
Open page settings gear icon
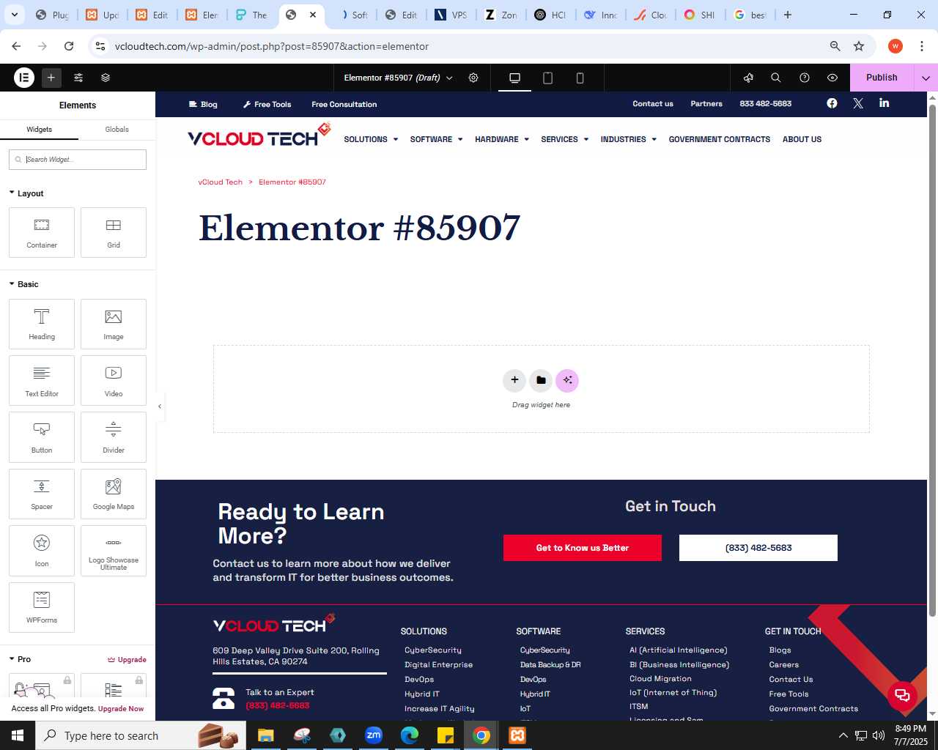tap(473, 77)
